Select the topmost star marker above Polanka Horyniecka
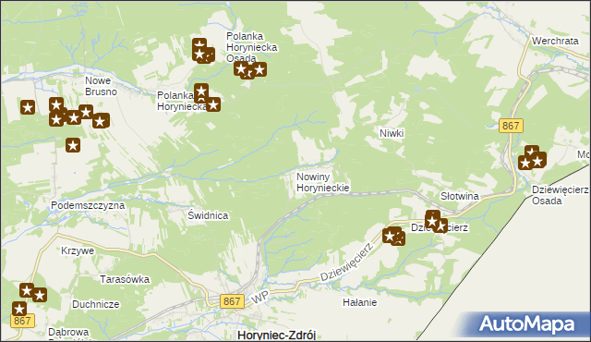The image size is (591, 342). click(x=199, y=45)
